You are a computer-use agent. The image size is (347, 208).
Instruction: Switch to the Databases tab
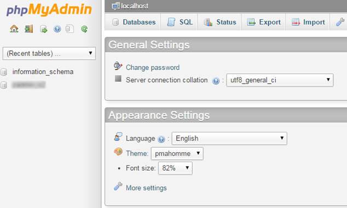[134, 22]
